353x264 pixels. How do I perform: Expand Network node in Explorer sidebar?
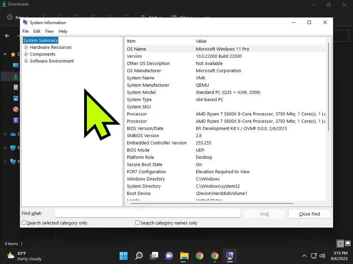(x=5, y=162)
